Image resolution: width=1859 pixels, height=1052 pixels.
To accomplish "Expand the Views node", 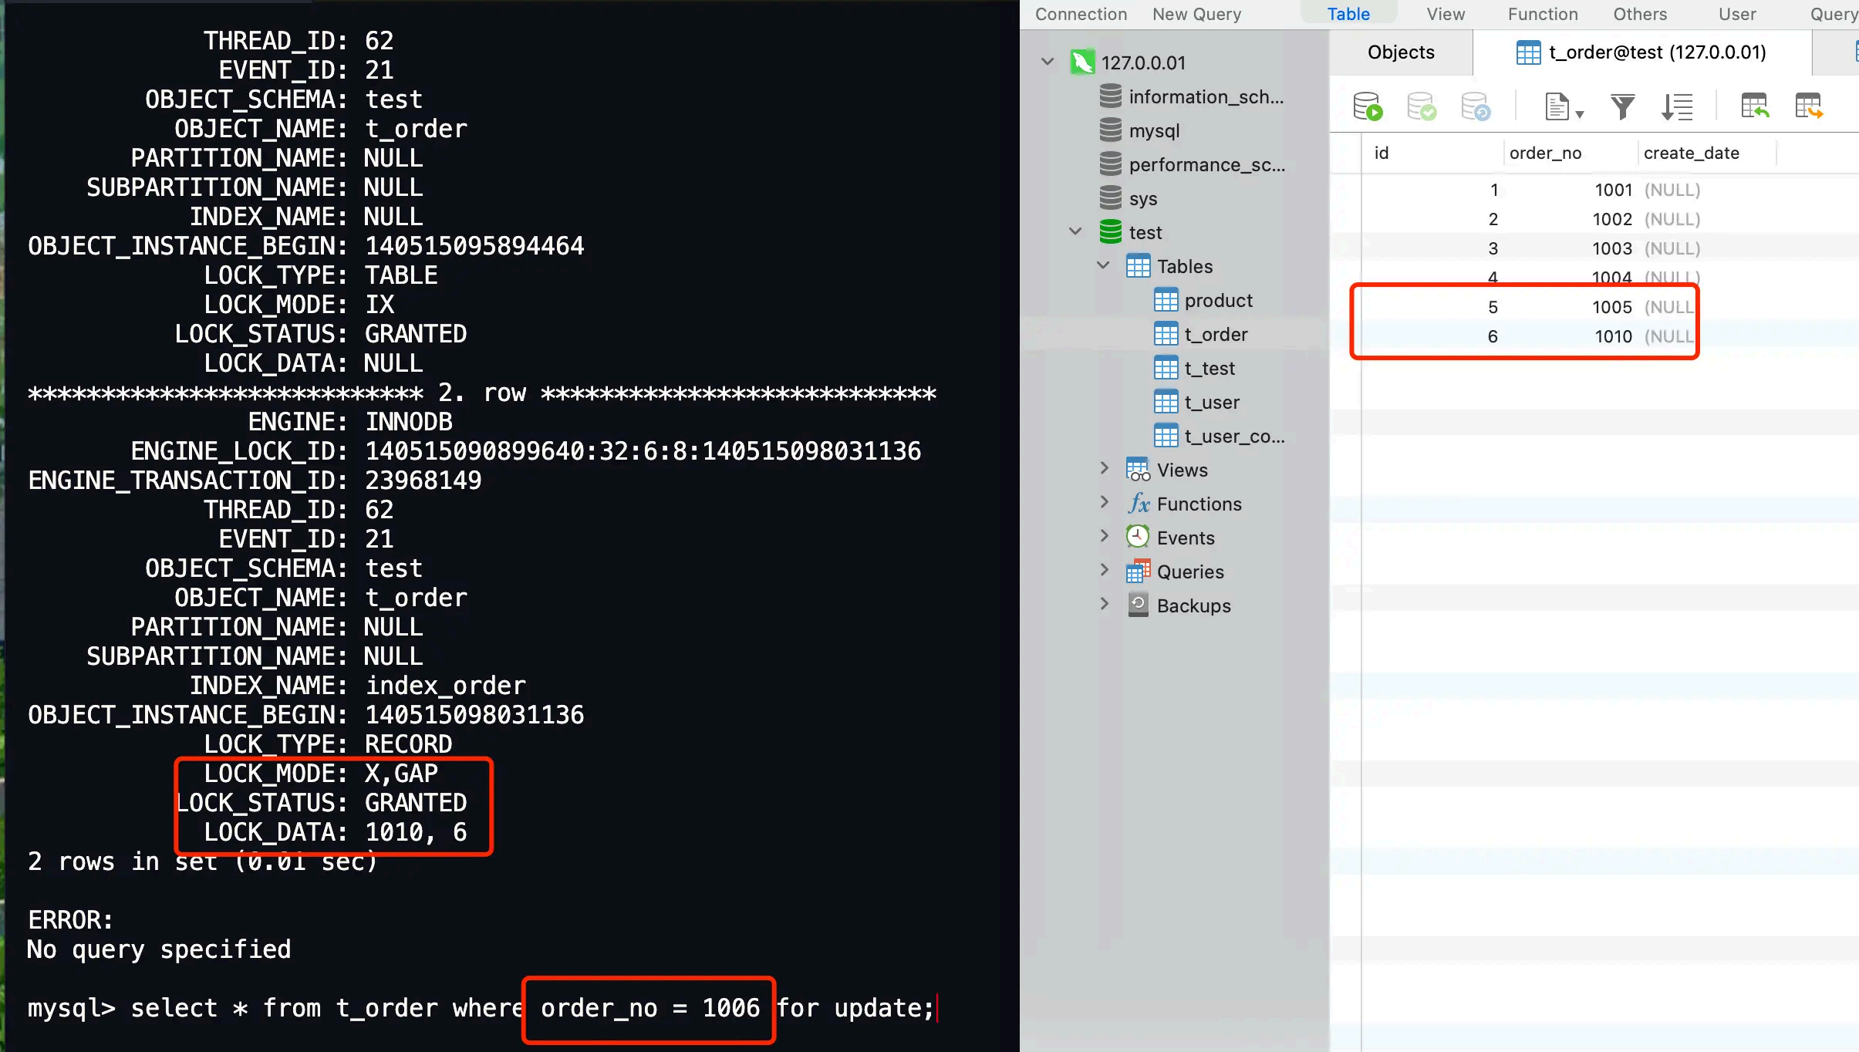I will [x=1104, y=468].
